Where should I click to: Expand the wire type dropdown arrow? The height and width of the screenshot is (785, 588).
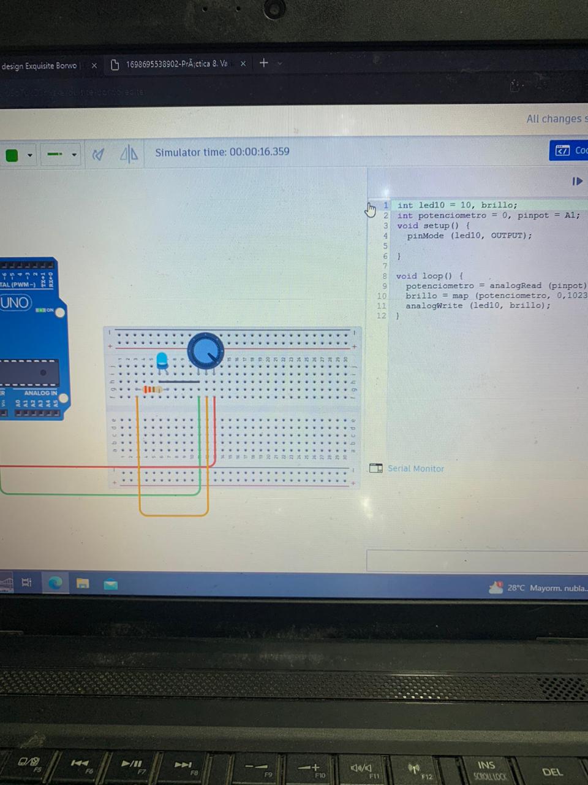click(74, 155)
